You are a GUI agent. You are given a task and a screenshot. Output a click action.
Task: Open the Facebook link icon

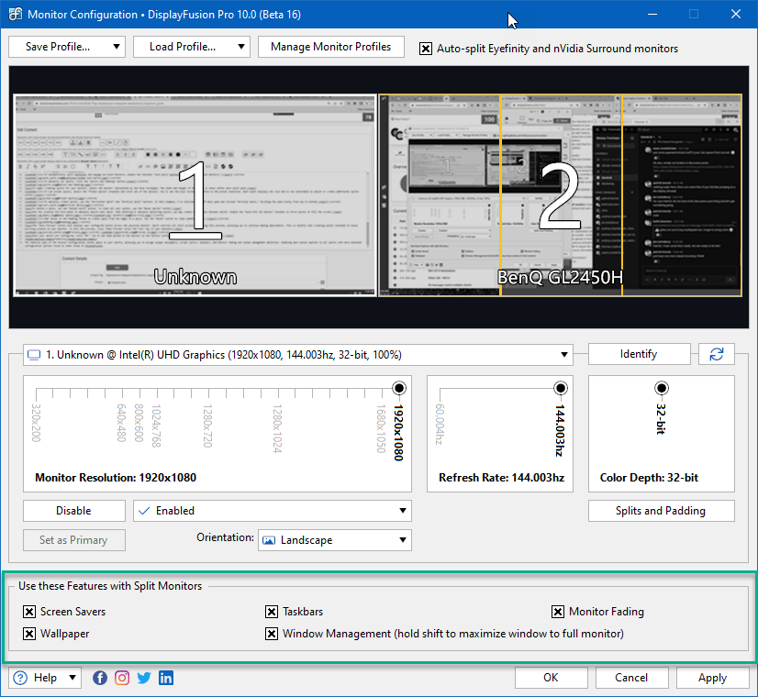100,678
